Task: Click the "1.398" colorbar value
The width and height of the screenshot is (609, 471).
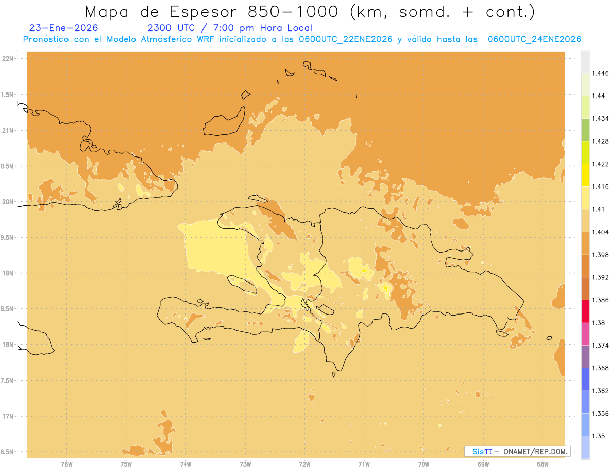Action: [600, 255]
